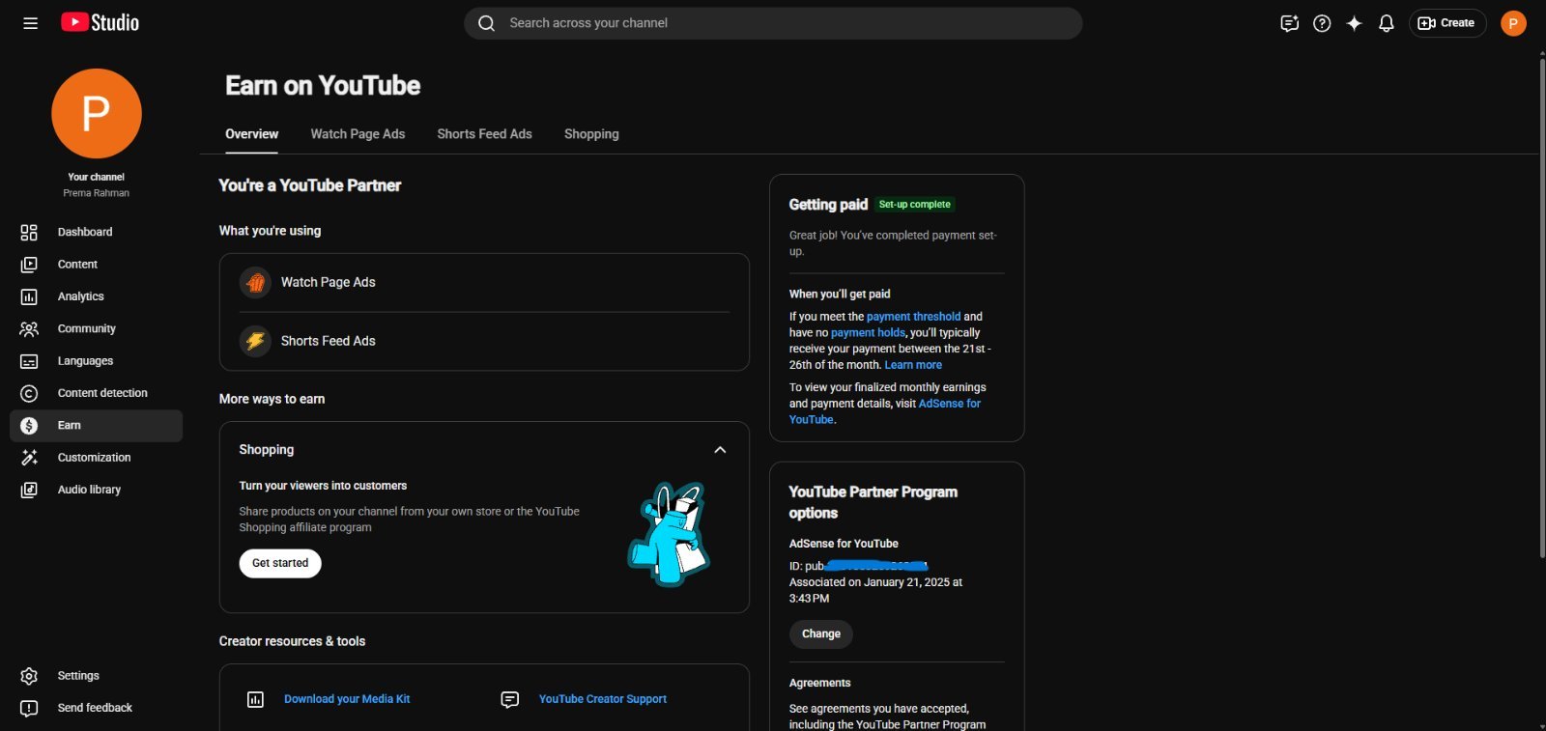Click the sparkle Ask Studio icon
The width and height of the screenshot is (1546, 731).
tap(1354, 23)
